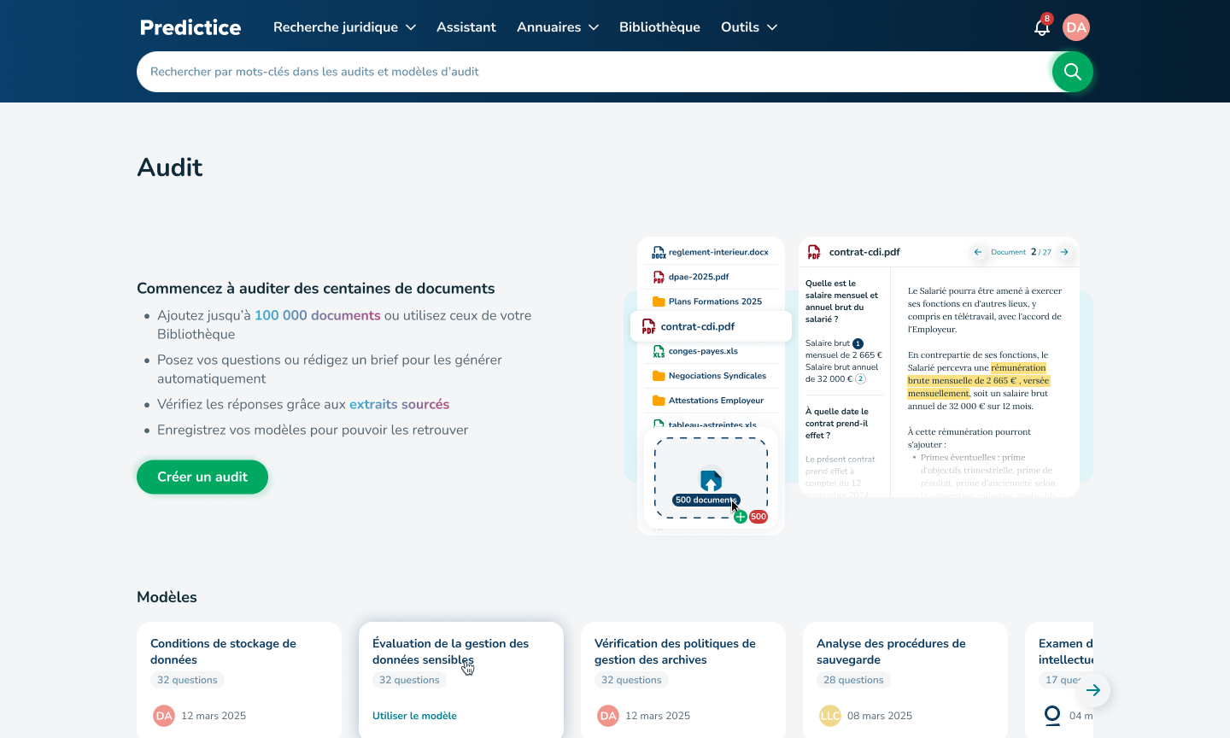Click the Plans Formations 2025 folder icon

(659, 302)
